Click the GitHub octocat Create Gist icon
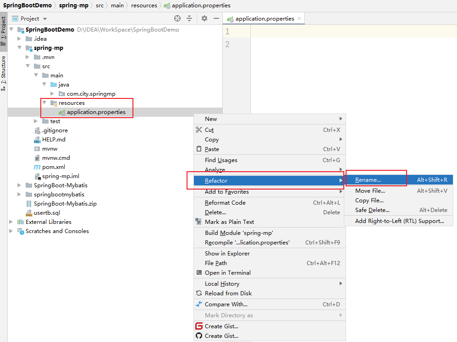The image size is (457, 342). point(199,336)
